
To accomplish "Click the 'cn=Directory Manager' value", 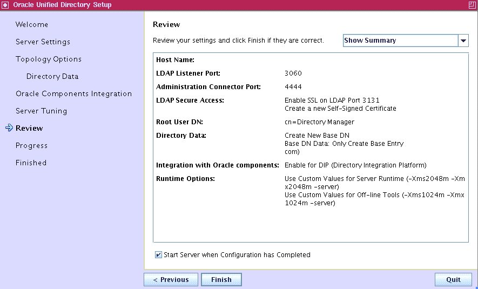I will 319,122.
